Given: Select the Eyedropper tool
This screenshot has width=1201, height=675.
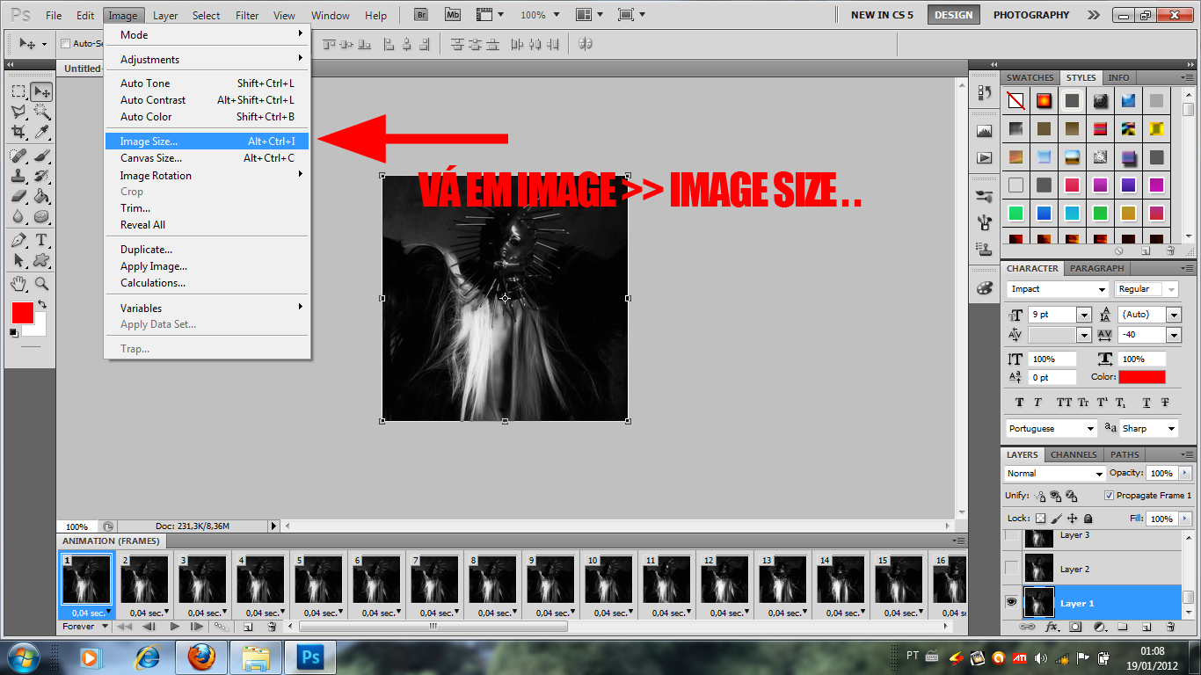Looking at the screenshot, I should point(41,132).
